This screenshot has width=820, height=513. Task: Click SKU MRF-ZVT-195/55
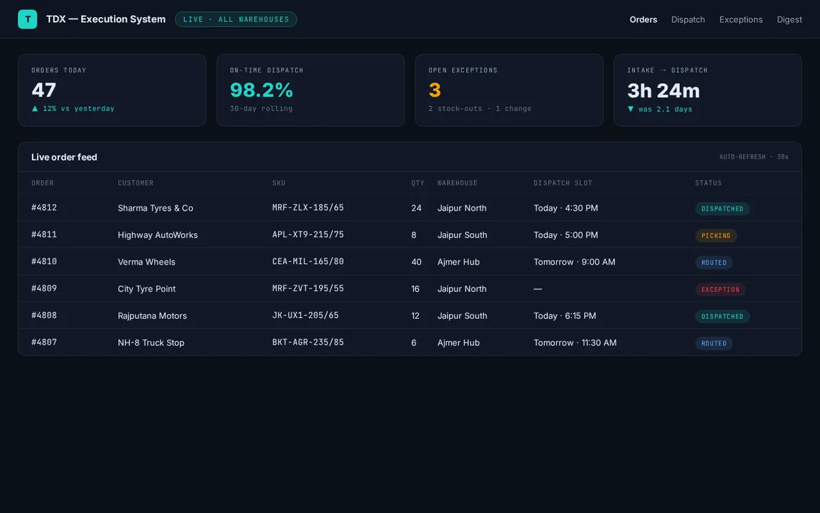[308, 289]
